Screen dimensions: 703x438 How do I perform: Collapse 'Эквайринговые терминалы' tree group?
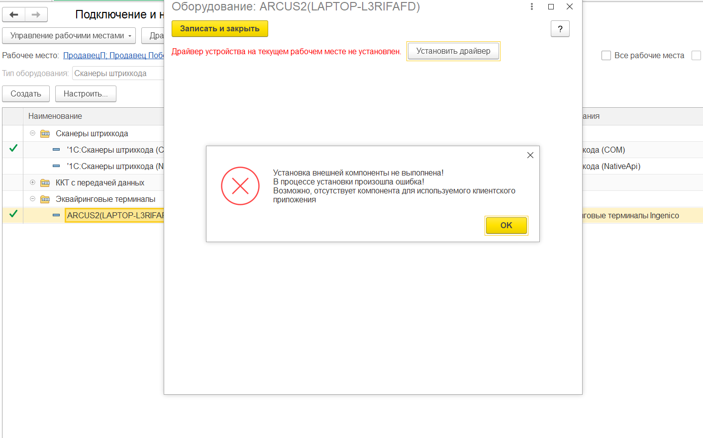tap(32, 199)
